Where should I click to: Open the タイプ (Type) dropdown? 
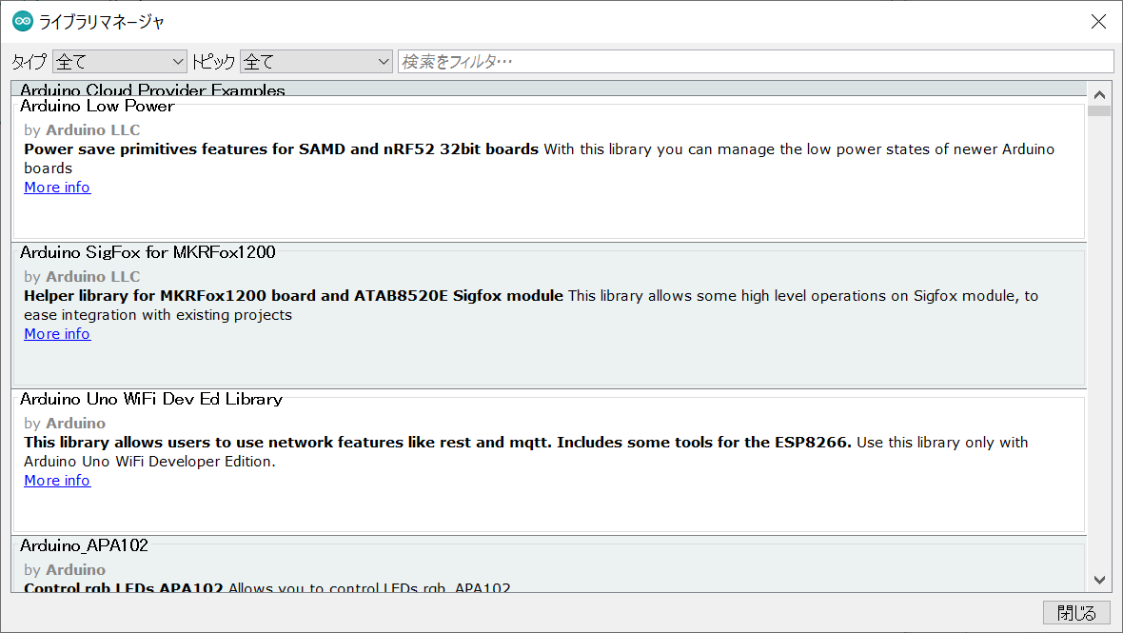point(120,62)
